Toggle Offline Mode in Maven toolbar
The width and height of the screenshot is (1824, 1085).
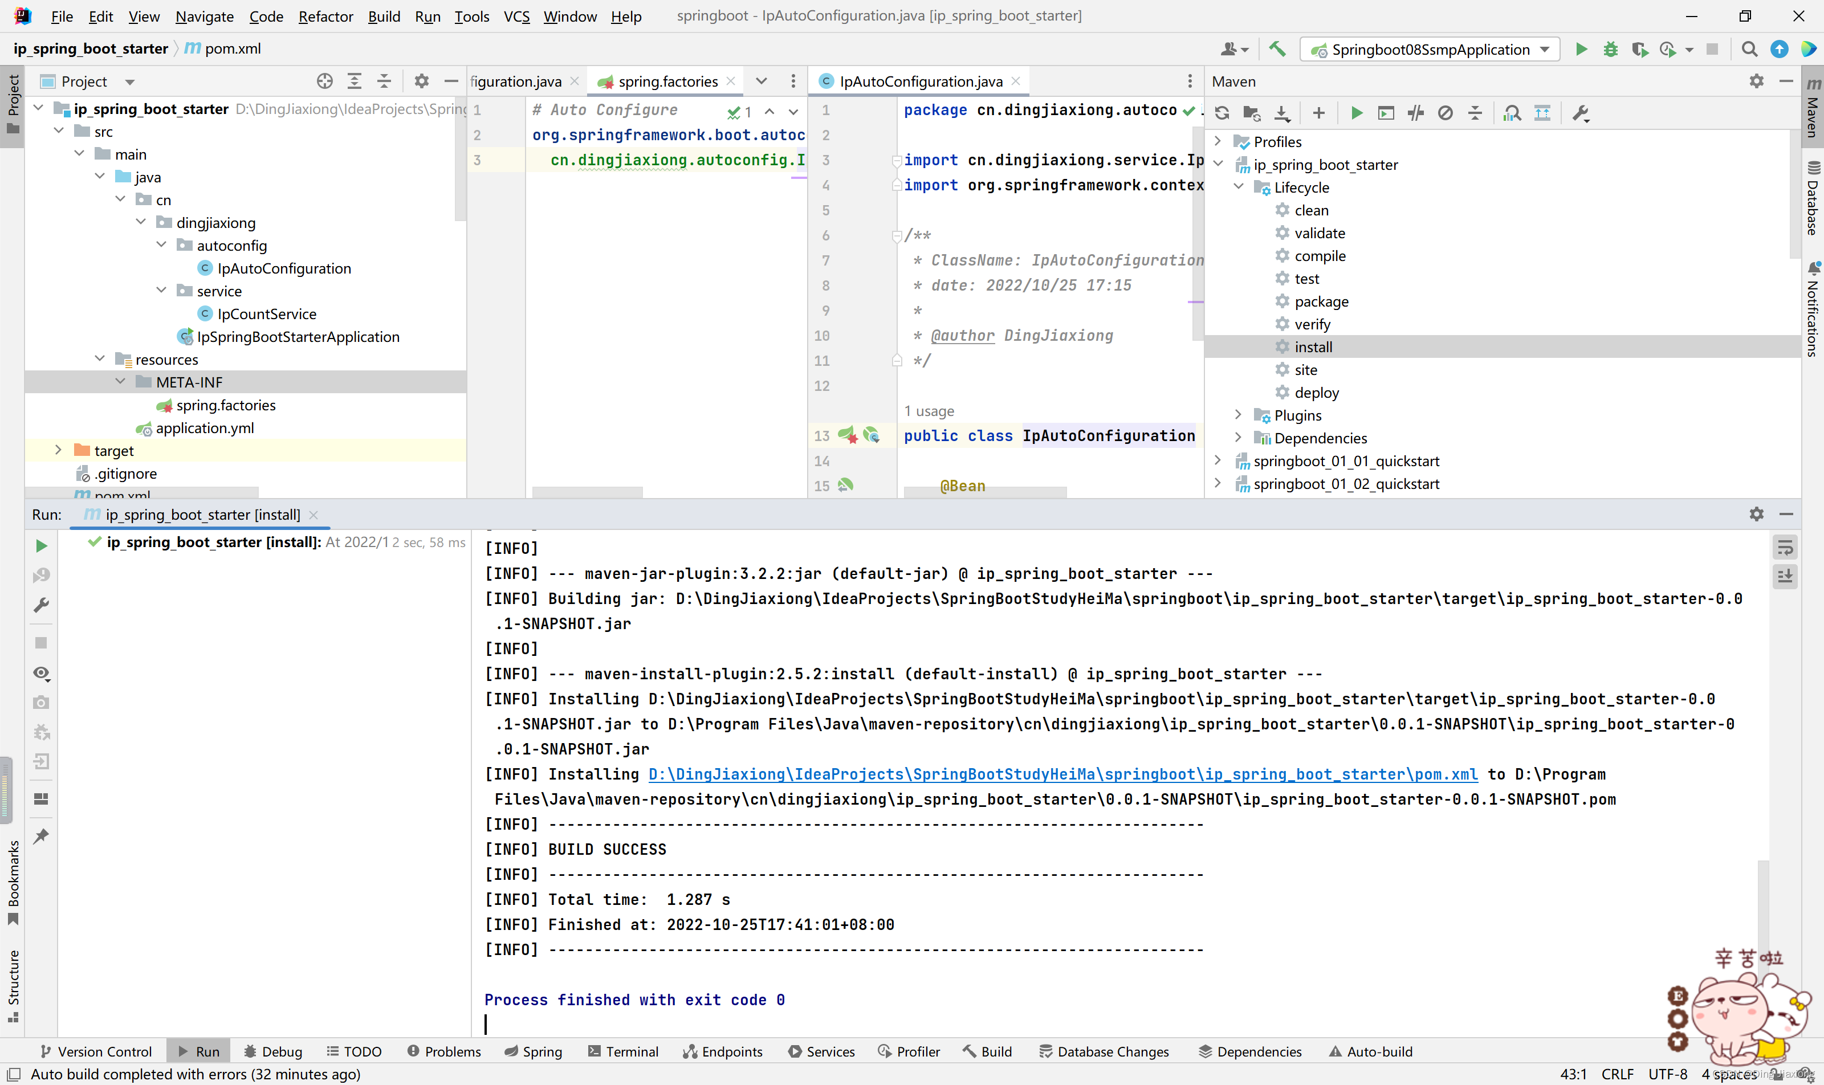[x=1416, y=113]
